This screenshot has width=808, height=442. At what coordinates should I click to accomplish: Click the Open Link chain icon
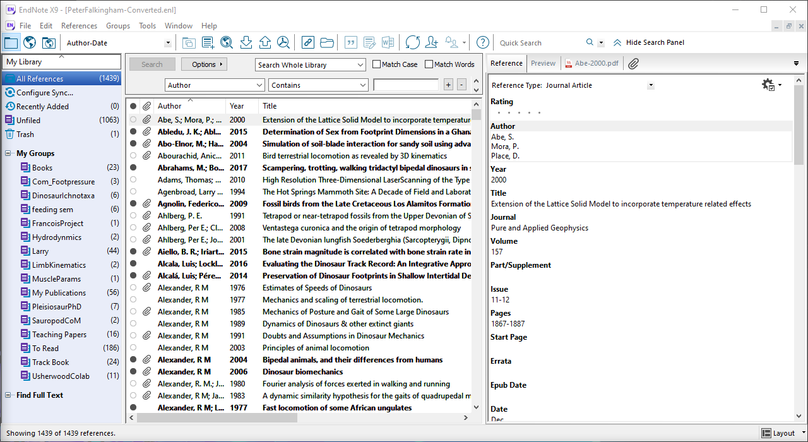307,42
